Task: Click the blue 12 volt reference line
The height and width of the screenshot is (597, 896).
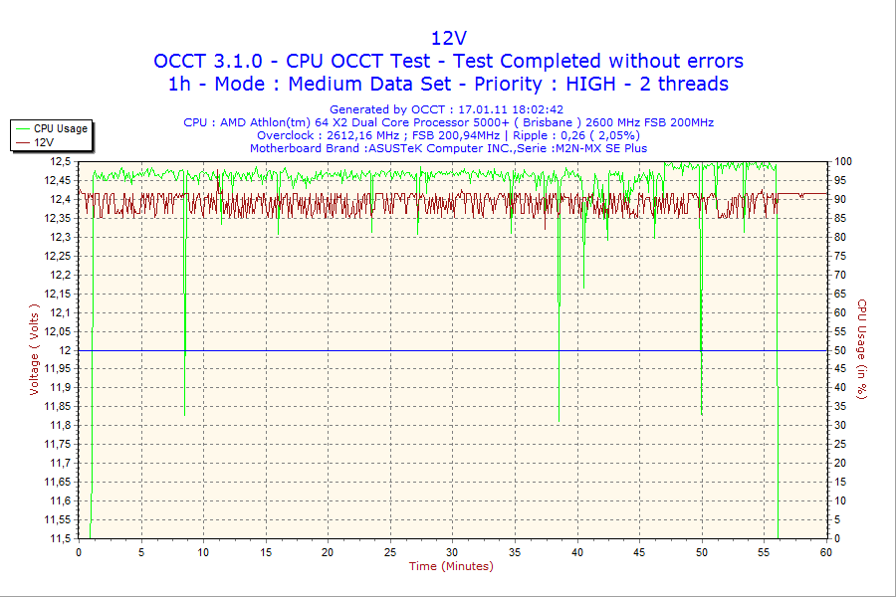Action: (x=453, y=350)
